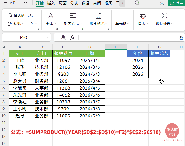The image size is (185, 146).
Task: Click date cell 2024/5/3
Action: point(90,74)
